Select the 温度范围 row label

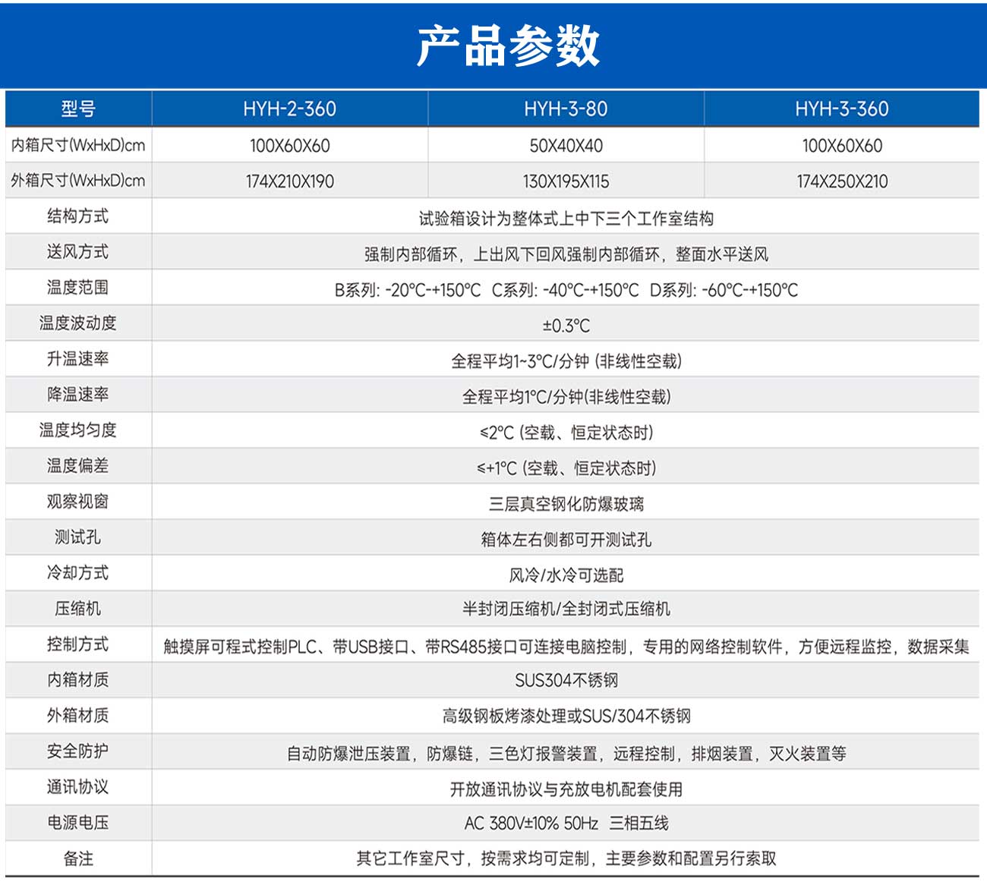click(78, 288)
